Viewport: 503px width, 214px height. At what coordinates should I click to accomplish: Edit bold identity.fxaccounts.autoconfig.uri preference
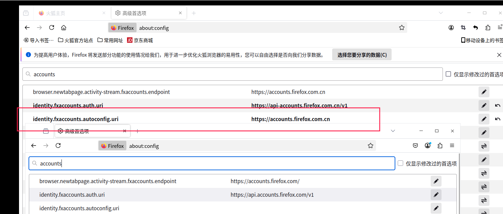[x=484, y=119]
